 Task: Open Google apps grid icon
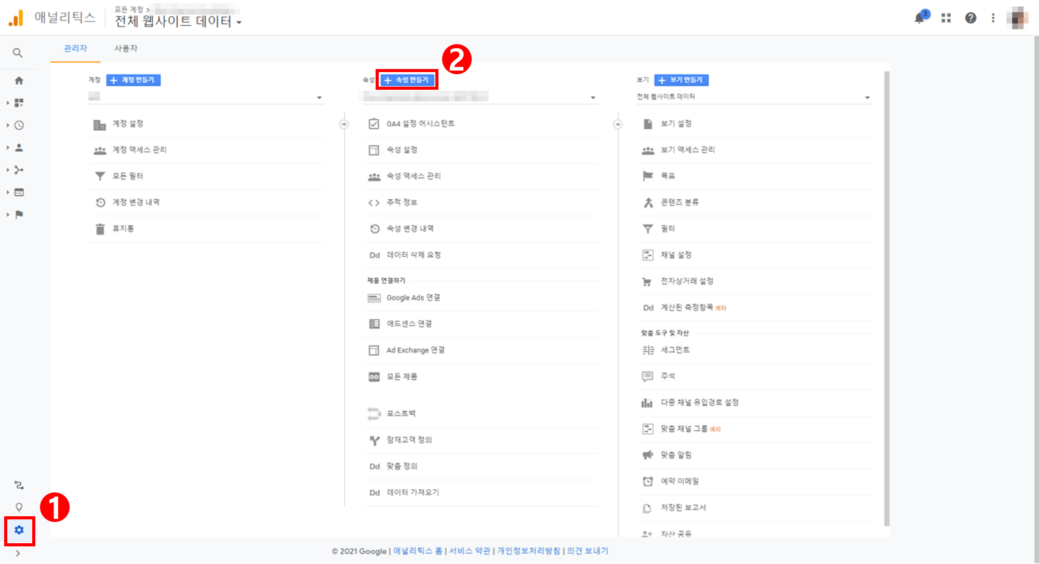pyautogui.click(x=946, y=18)
